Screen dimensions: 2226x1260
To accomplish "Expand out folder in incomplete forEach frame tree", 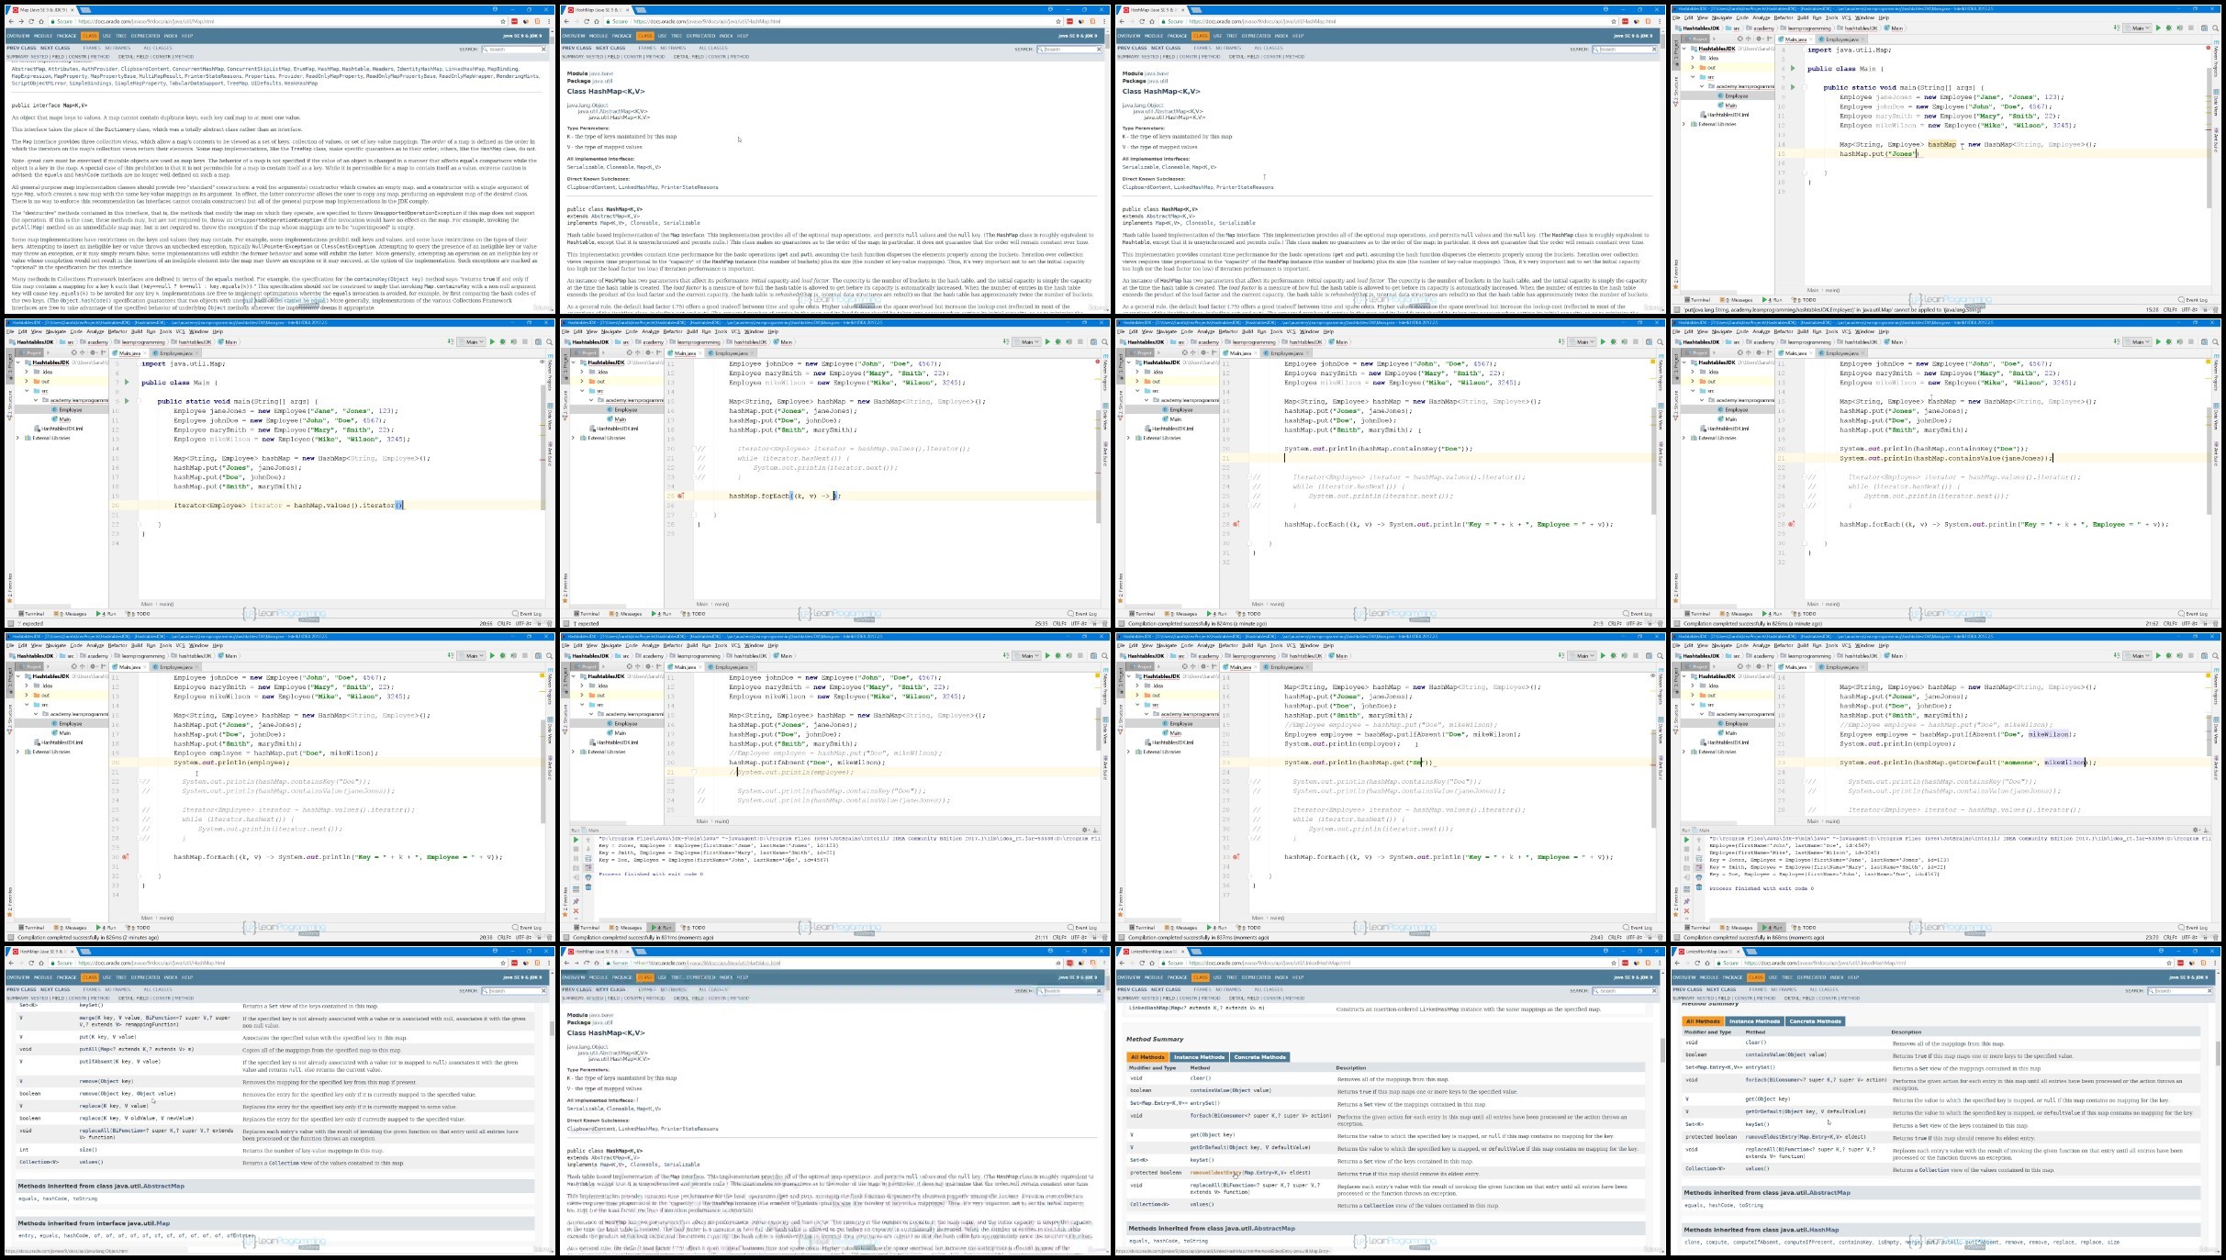I will 582,381.
